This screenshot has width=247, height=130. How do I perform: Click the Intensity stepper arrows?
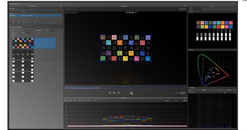[x=186, y=101]
